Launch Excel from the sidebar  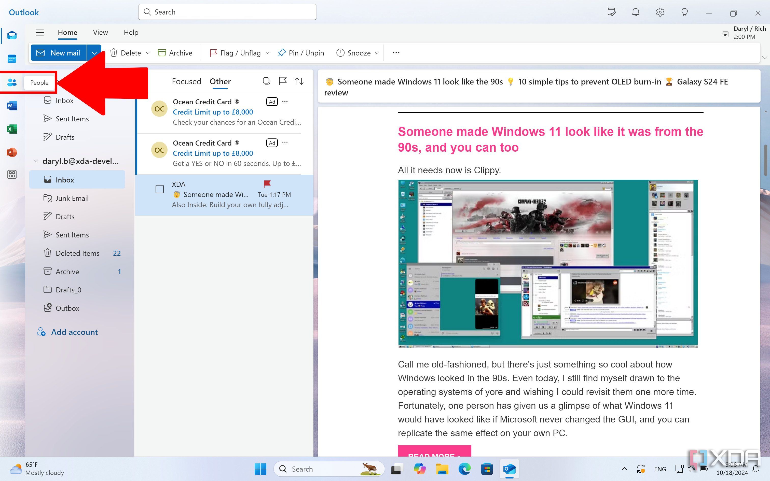(x=12, y=129)
